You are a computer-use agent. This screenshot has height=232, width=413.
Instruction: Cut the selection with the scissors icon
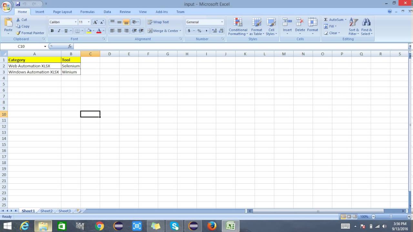18,20
